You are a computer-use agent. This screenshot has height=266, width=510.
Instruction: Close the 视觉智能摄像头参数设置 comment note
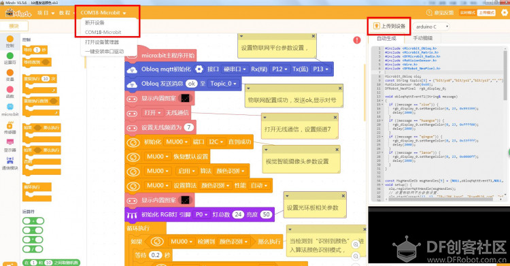pos(337,150)
